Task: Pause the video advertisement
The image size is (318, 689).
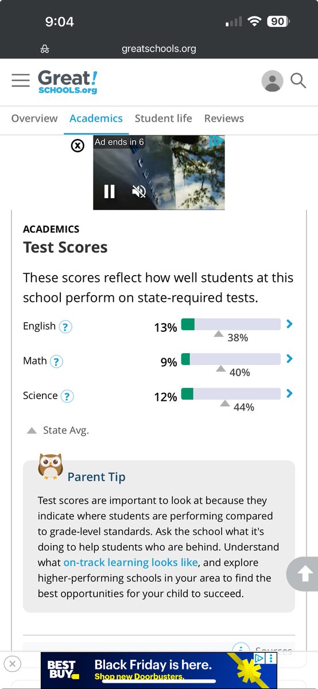Action: point(109,191)
